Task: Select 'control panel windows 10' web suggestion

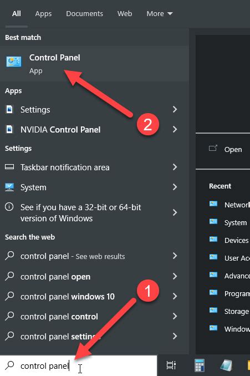Action: (x=68, y=297)
